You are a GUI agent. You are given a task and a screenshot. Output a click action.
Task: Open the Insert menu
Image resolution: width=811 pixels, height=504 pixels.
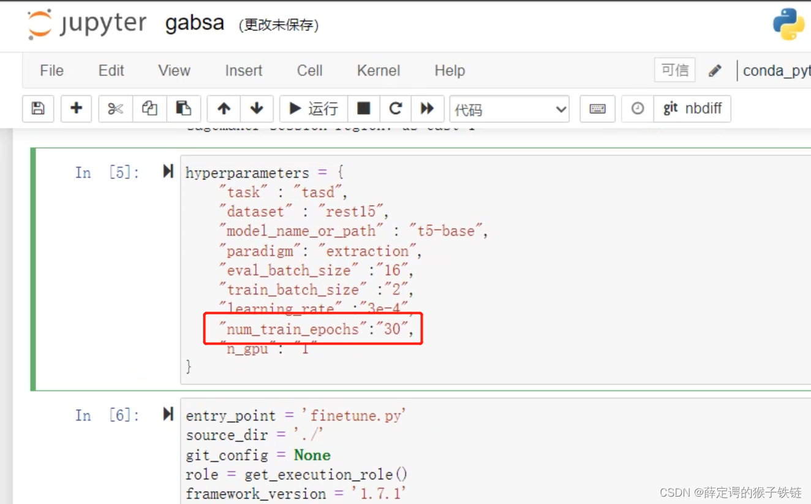pyautogui.click(x=244, y=71)
